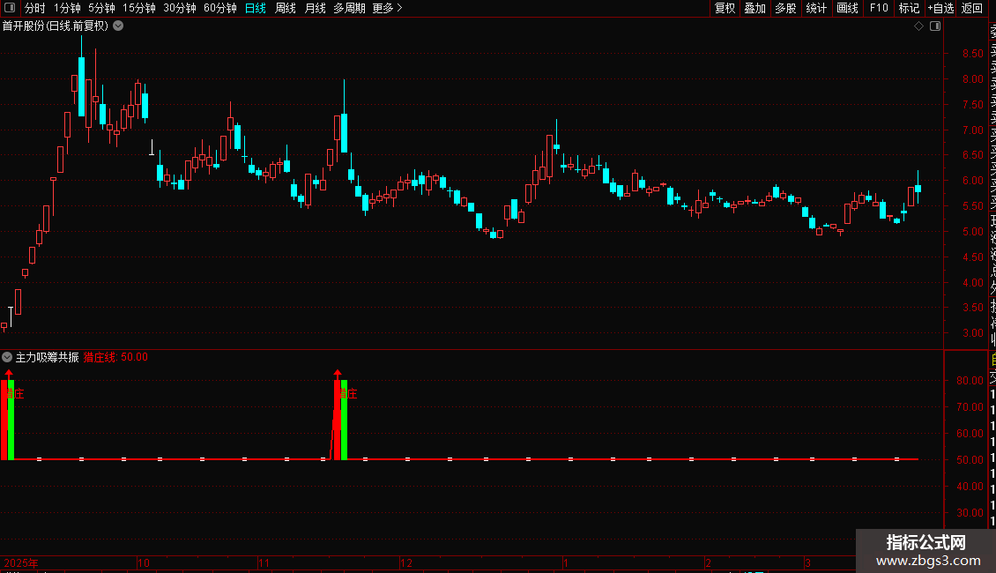This screenshot has height=573, width=996.
Task: Click the month 11 marker on the time axis
Action: [264, 562]
